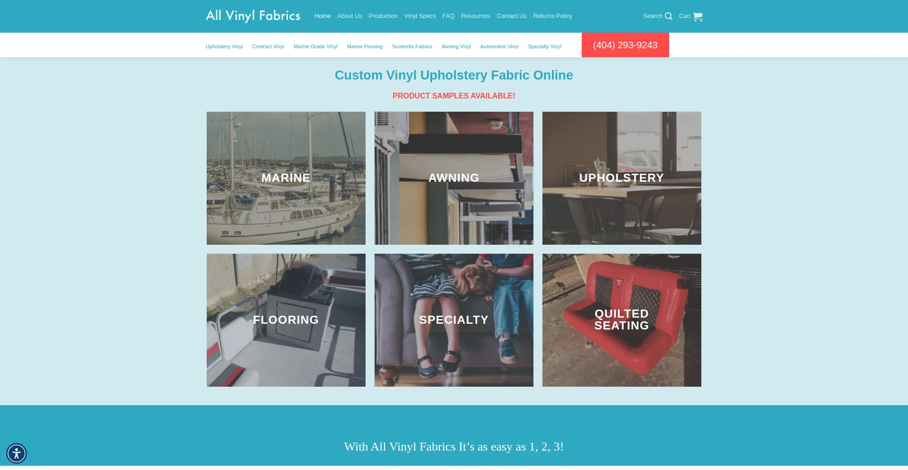Call the (404) 293-9243 phone button

[625, 45]
